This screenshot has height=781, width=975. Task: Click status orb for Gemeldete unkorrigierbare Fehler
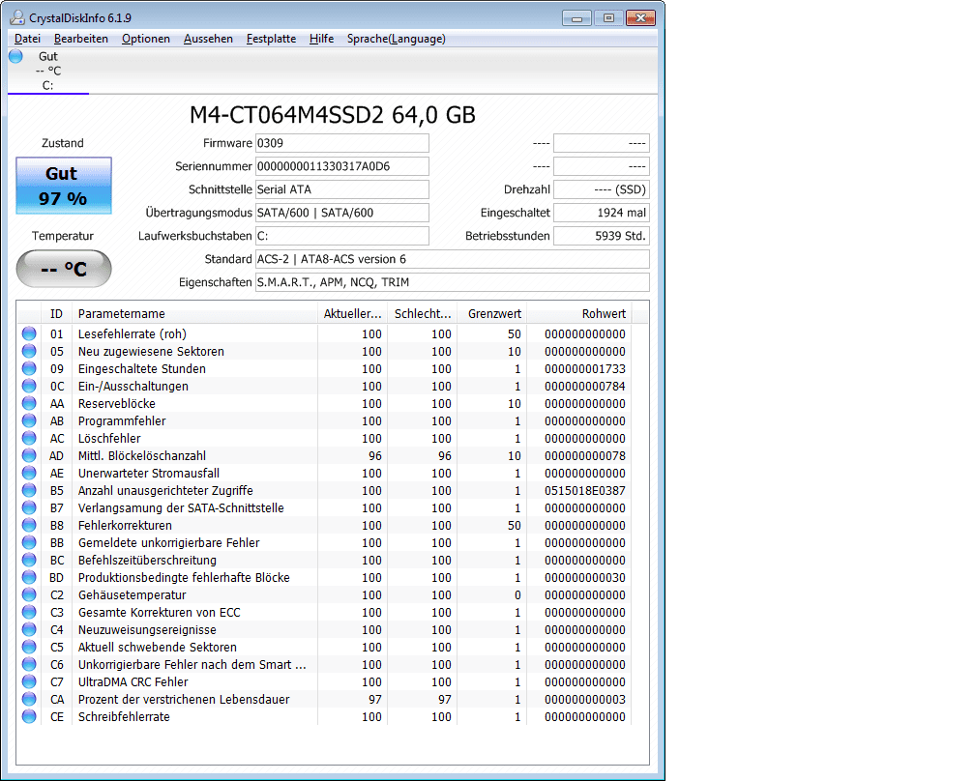pos(29,542)
